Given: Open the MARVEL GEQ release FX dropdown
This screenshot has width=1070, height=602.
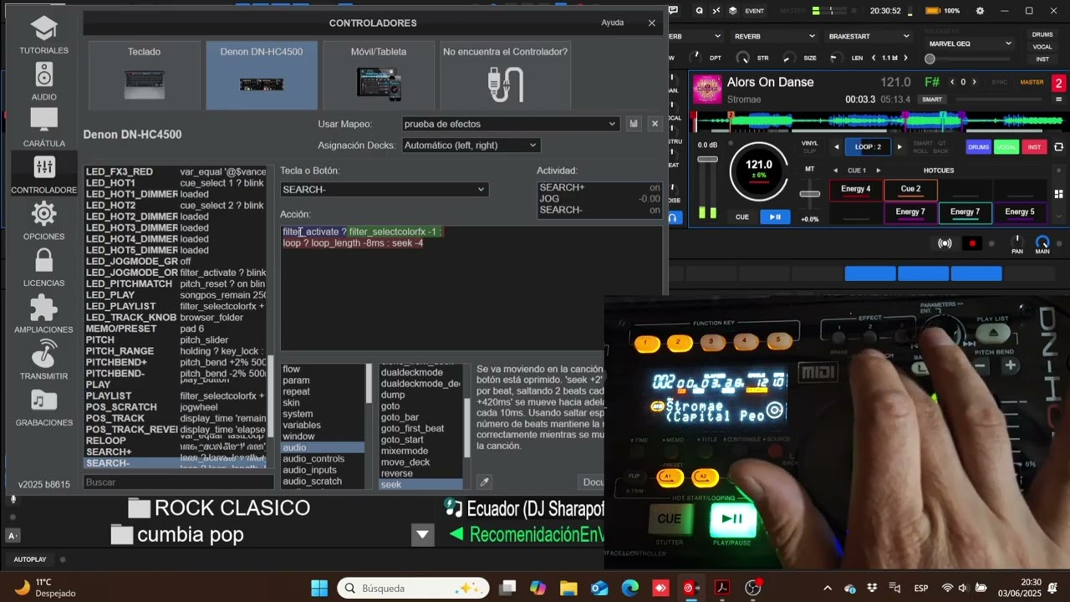Looking at the screenshot, I should point(971,43).
